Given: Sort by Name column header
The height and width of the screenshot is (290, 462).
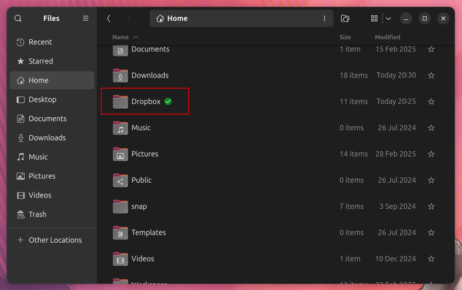Looking at the screenshot, I should coord(121,37).
